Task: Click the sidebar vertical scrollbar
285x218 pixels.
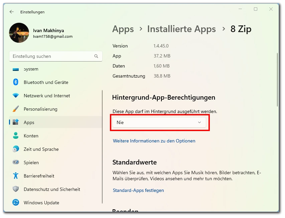Action: pos(102,146)
